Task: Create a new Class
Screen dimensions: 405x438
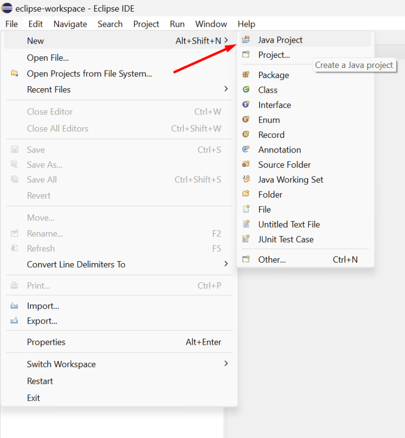Action: 305,90
